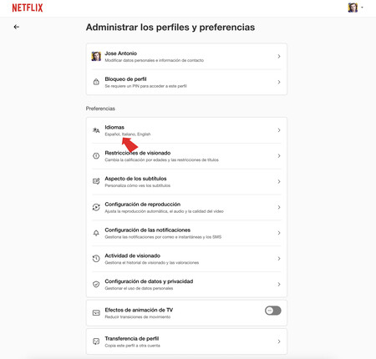The height and width of the screenshot is (359, 376).
Task: Open Configuración de las notificaciones chevron
Action: (x=279, y=233)
